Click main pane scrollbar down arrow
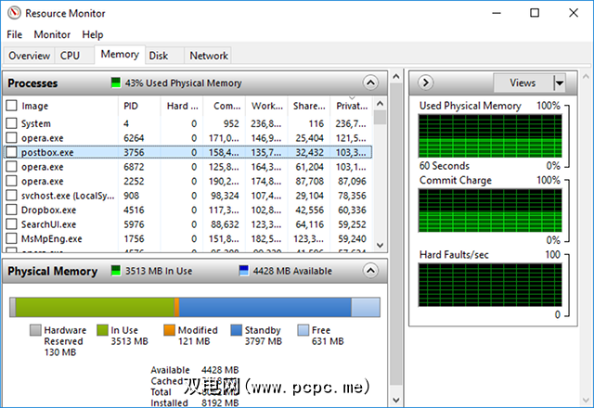This screenshot has width=594, height=408. click(x=396, y=400)
